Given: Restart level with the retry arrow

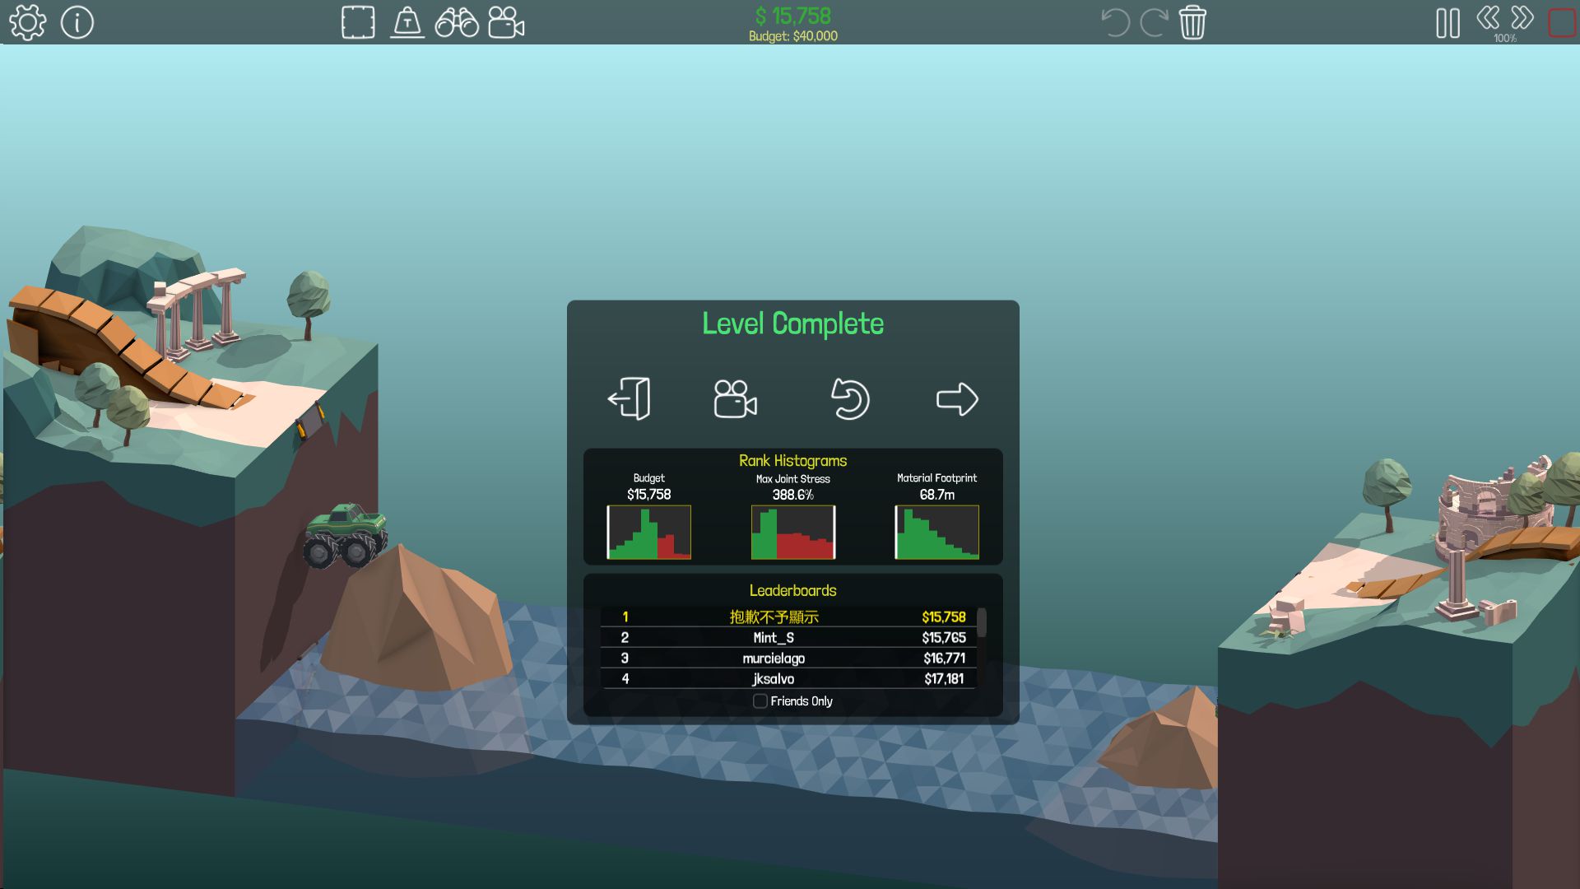Looking at the screenshot, I should coord(849,399).
